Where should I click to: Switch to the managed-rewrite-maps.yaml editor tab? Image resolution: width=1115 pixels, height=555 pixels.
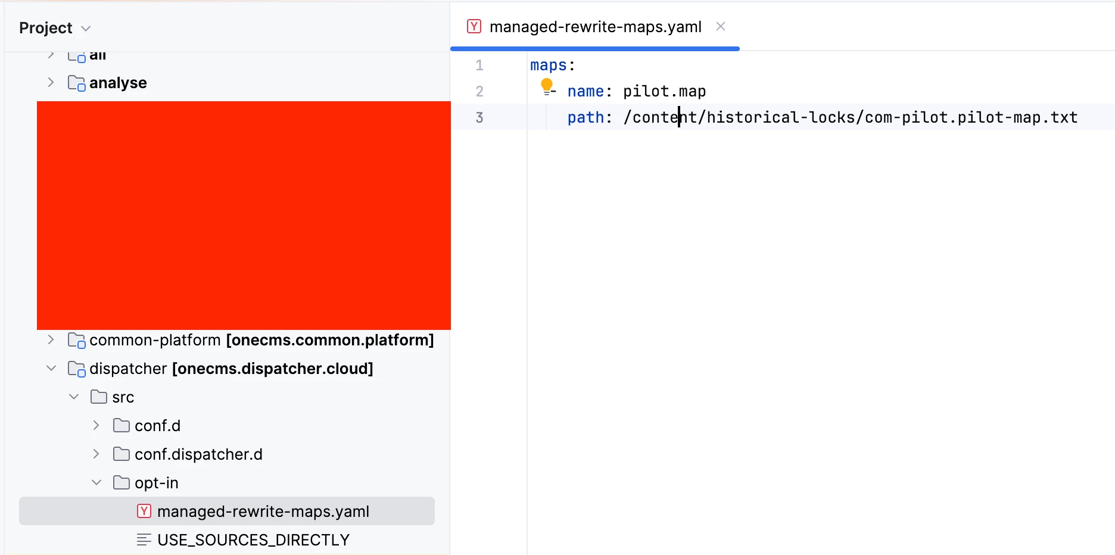595,27
